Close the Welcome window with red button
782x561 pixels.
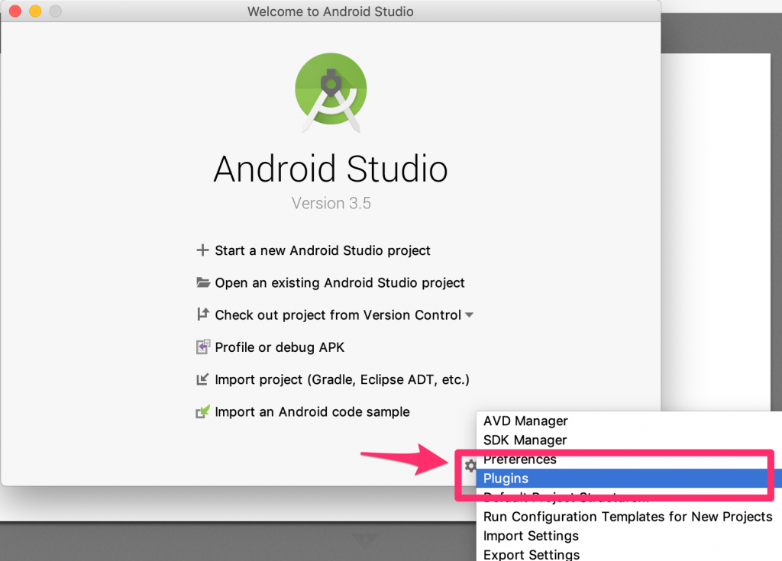tap(15, 11)
